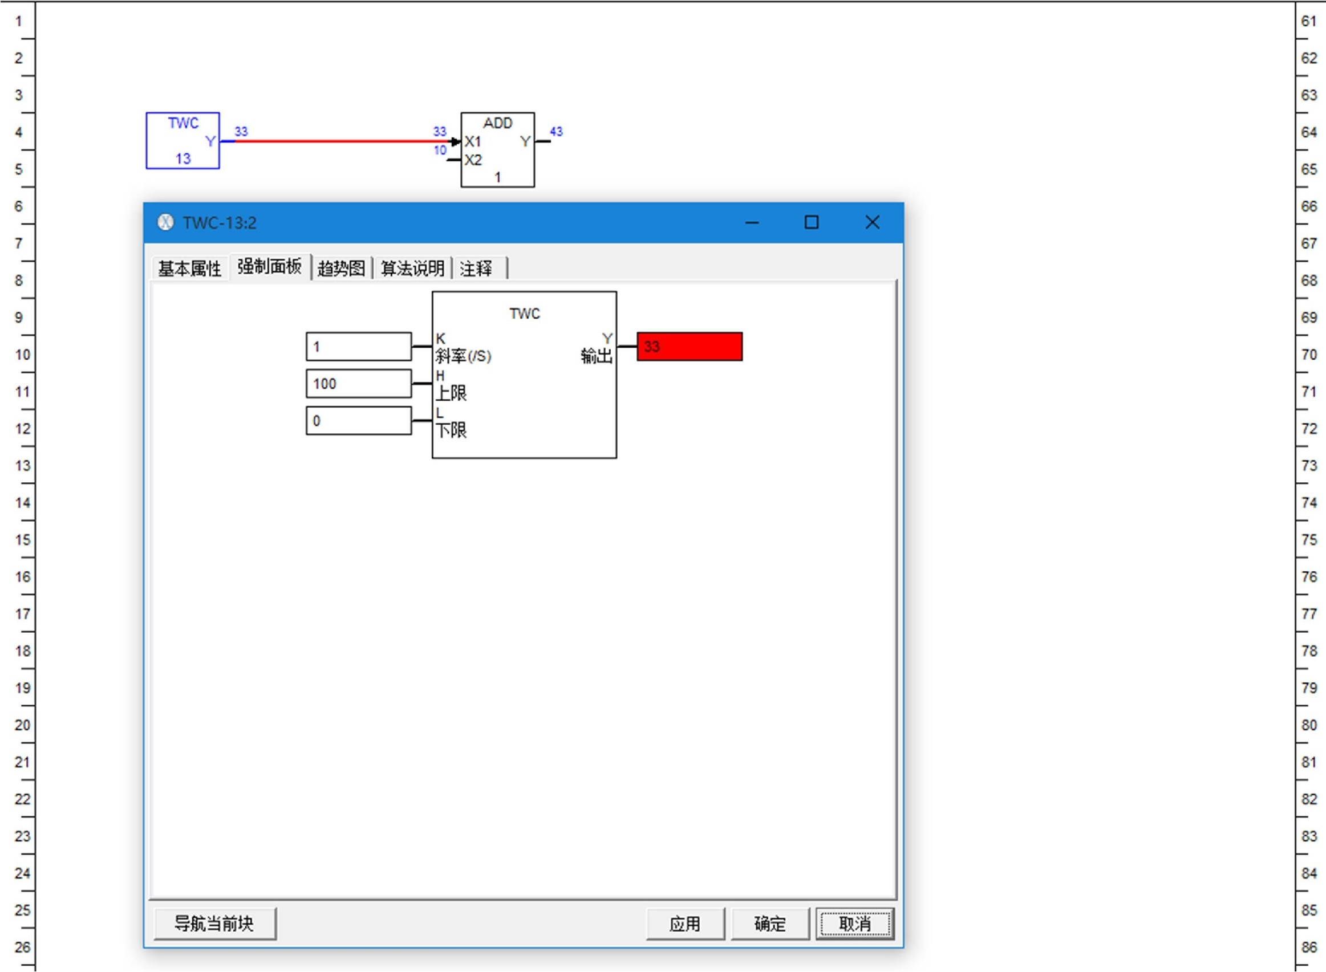
Task: Click the H 上限 input field
Action: 358,384
